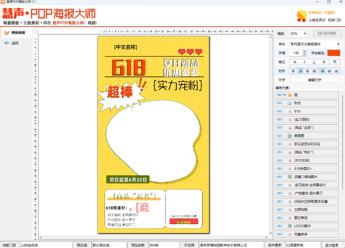The width and height of the screenshot is (345, 248).
Task: Set text alignment to right
Action: 307,71
